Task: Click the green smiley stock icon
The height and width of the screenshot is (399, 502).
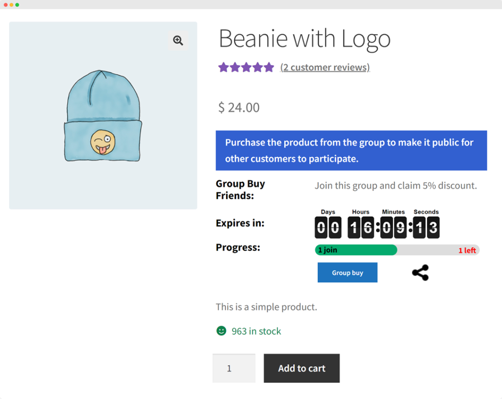Action: pyautogui.click(x=221, y=331)
